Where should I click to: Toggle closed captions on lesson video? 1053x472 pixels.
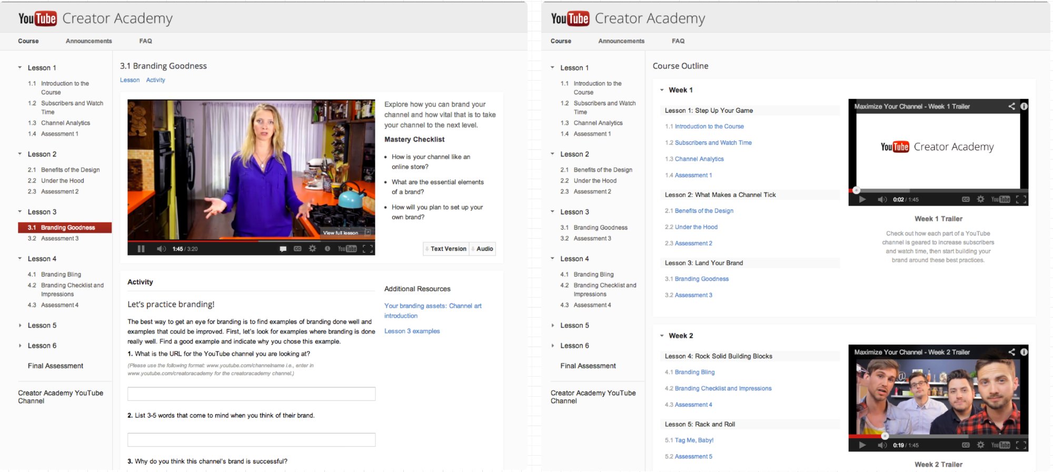(297, 249)
